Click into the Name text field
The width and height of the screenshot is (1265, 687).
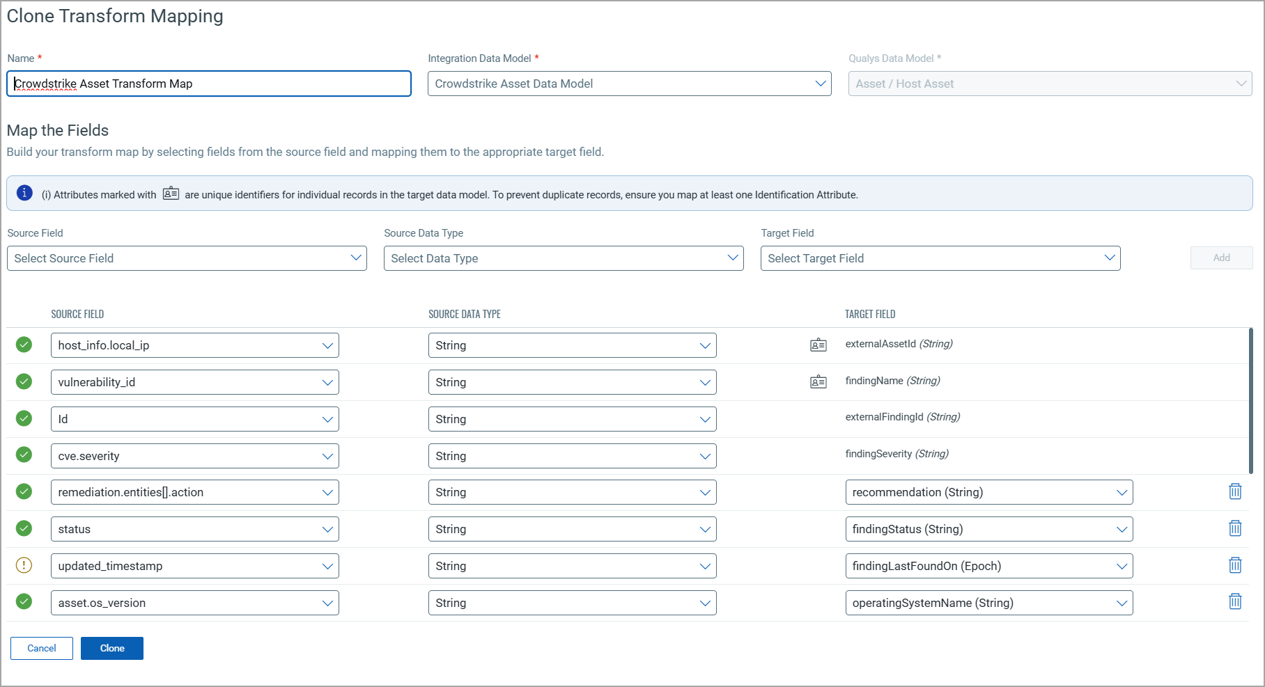(x=209, y=84)
